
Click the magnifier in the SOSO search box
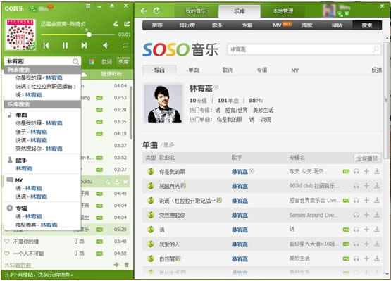point(376,49)
